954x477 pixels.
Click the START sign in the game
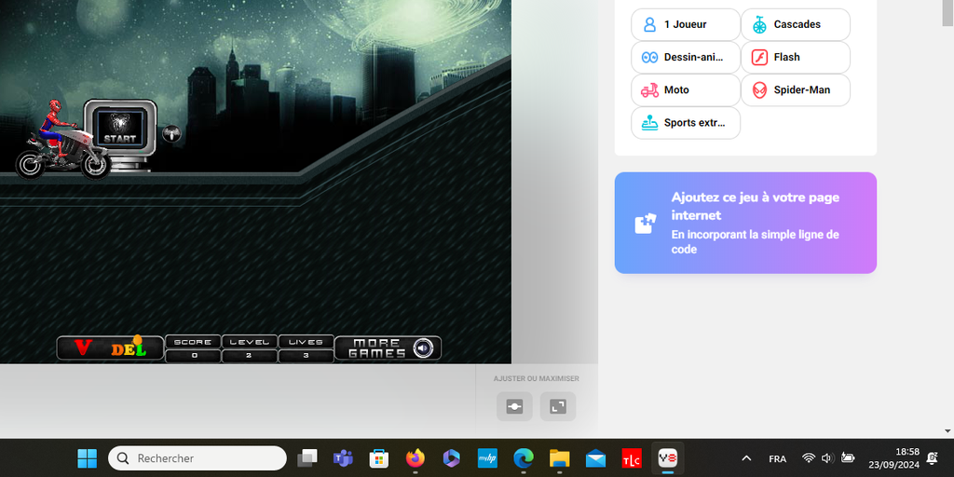tap(118, 128)
